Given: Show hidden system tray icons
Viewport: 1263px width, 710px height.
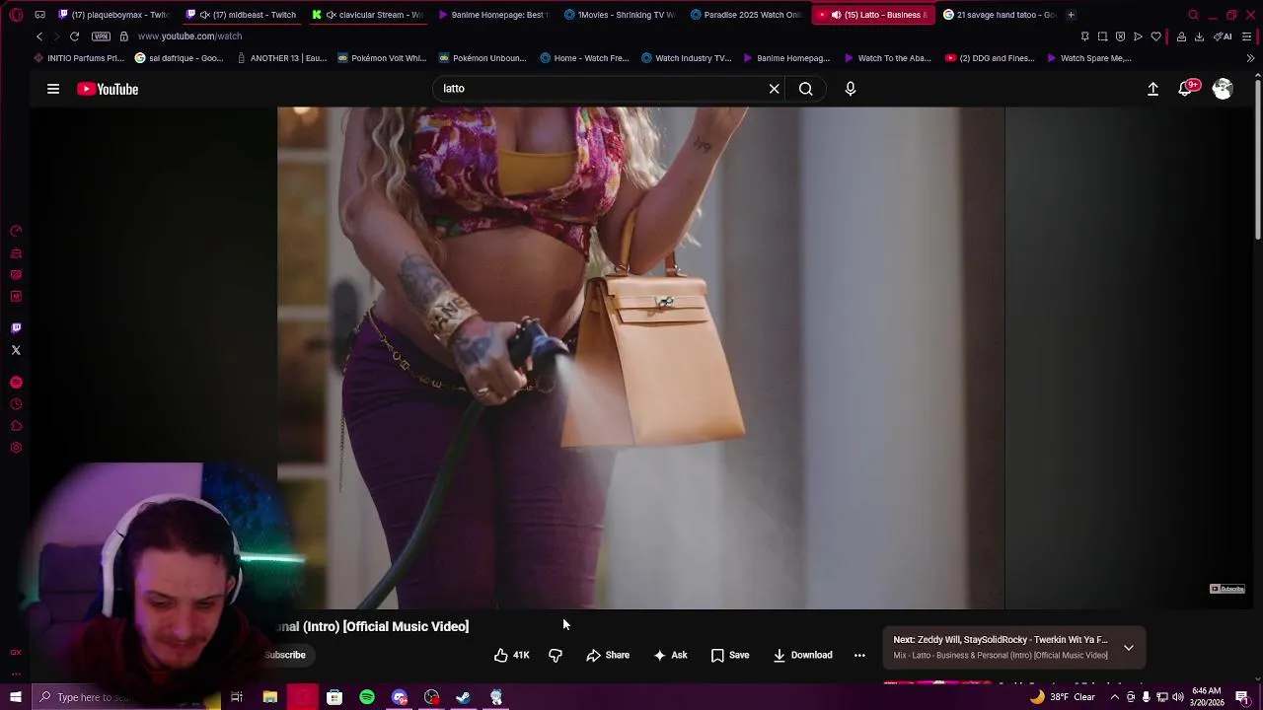Looking at the screenshot, I should click(1115, 697).
